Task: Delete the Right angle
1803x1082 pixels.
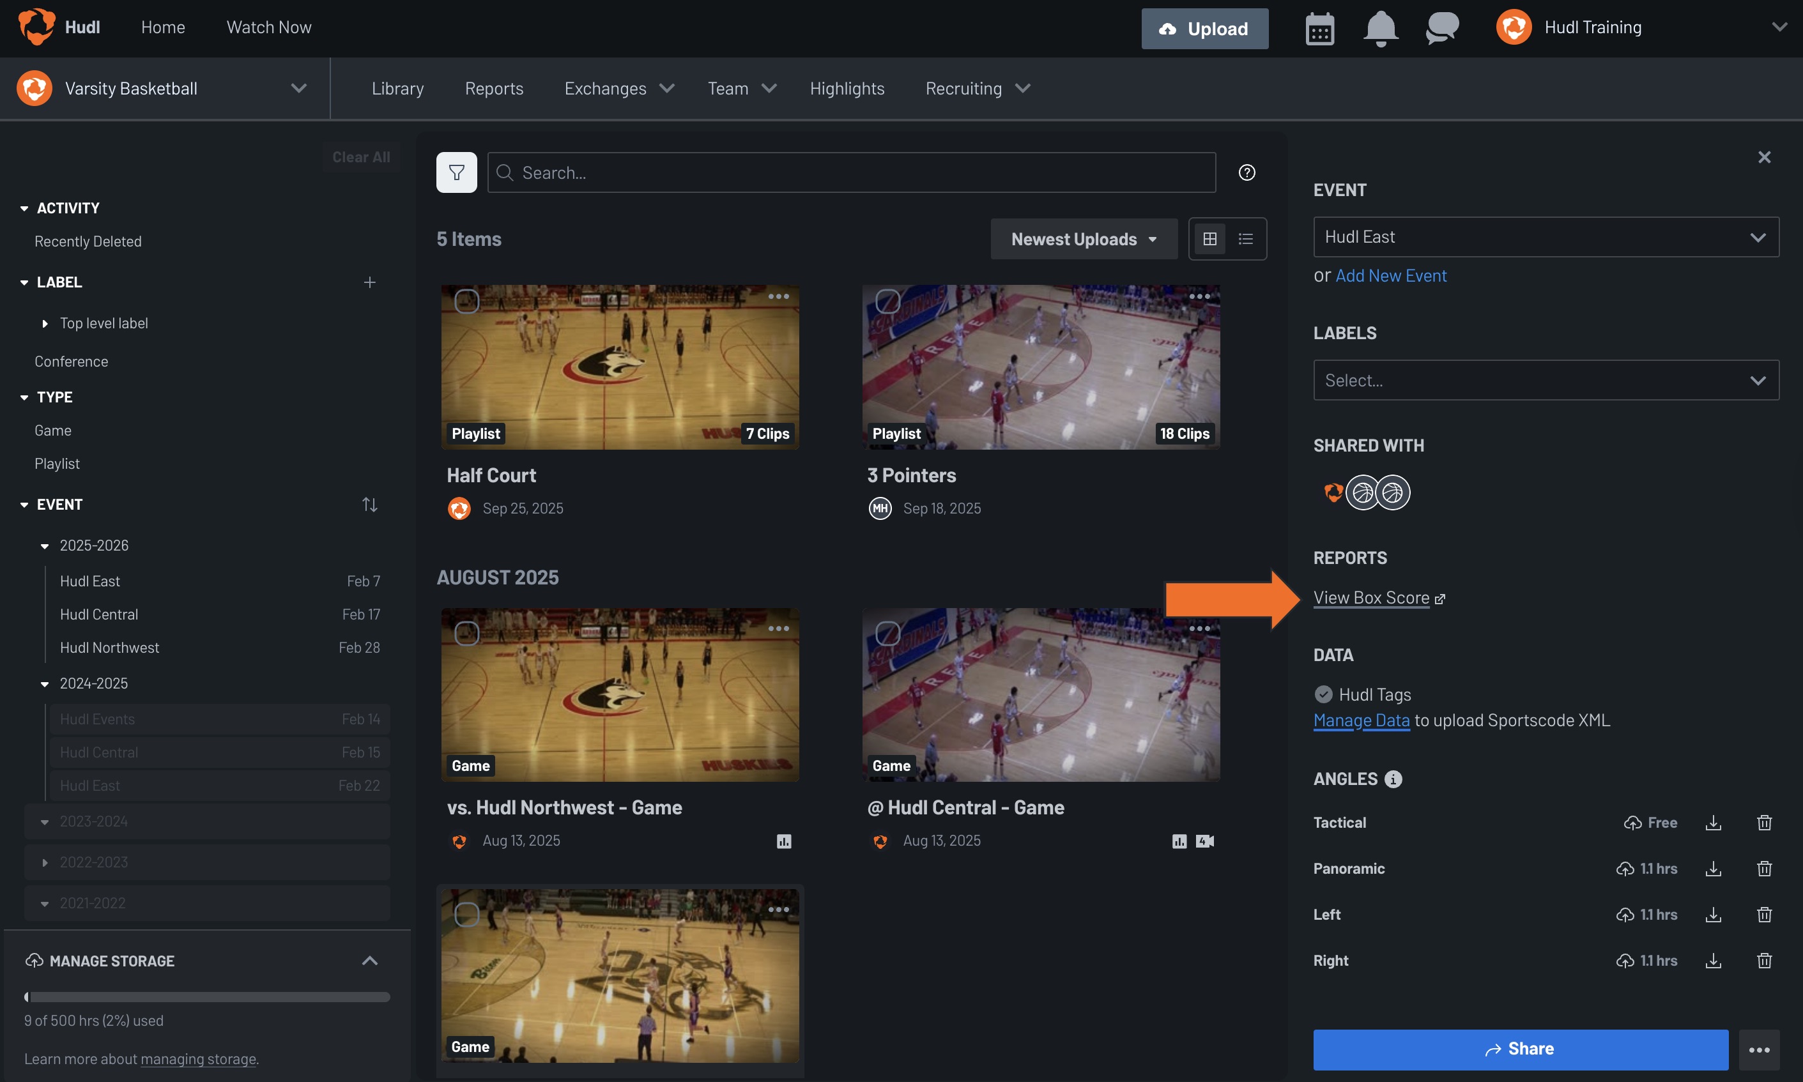Action: pos(1764,961)
